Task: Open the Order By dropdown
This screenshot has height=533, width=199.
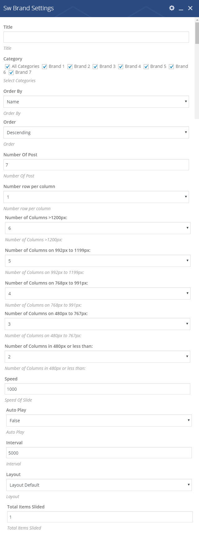Action: point(96,102)
